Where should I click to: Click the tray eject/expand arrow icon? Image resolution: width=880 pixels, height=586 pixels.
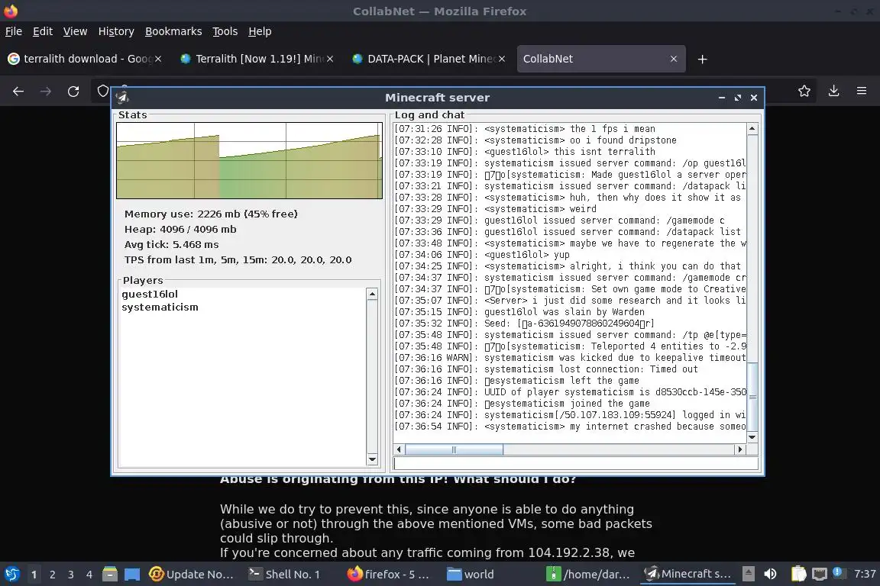pyautogui.click(x=748, y=574)
